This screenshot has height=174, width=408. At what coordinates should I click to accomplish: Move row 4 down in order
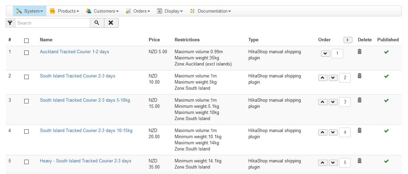point(333,132)
